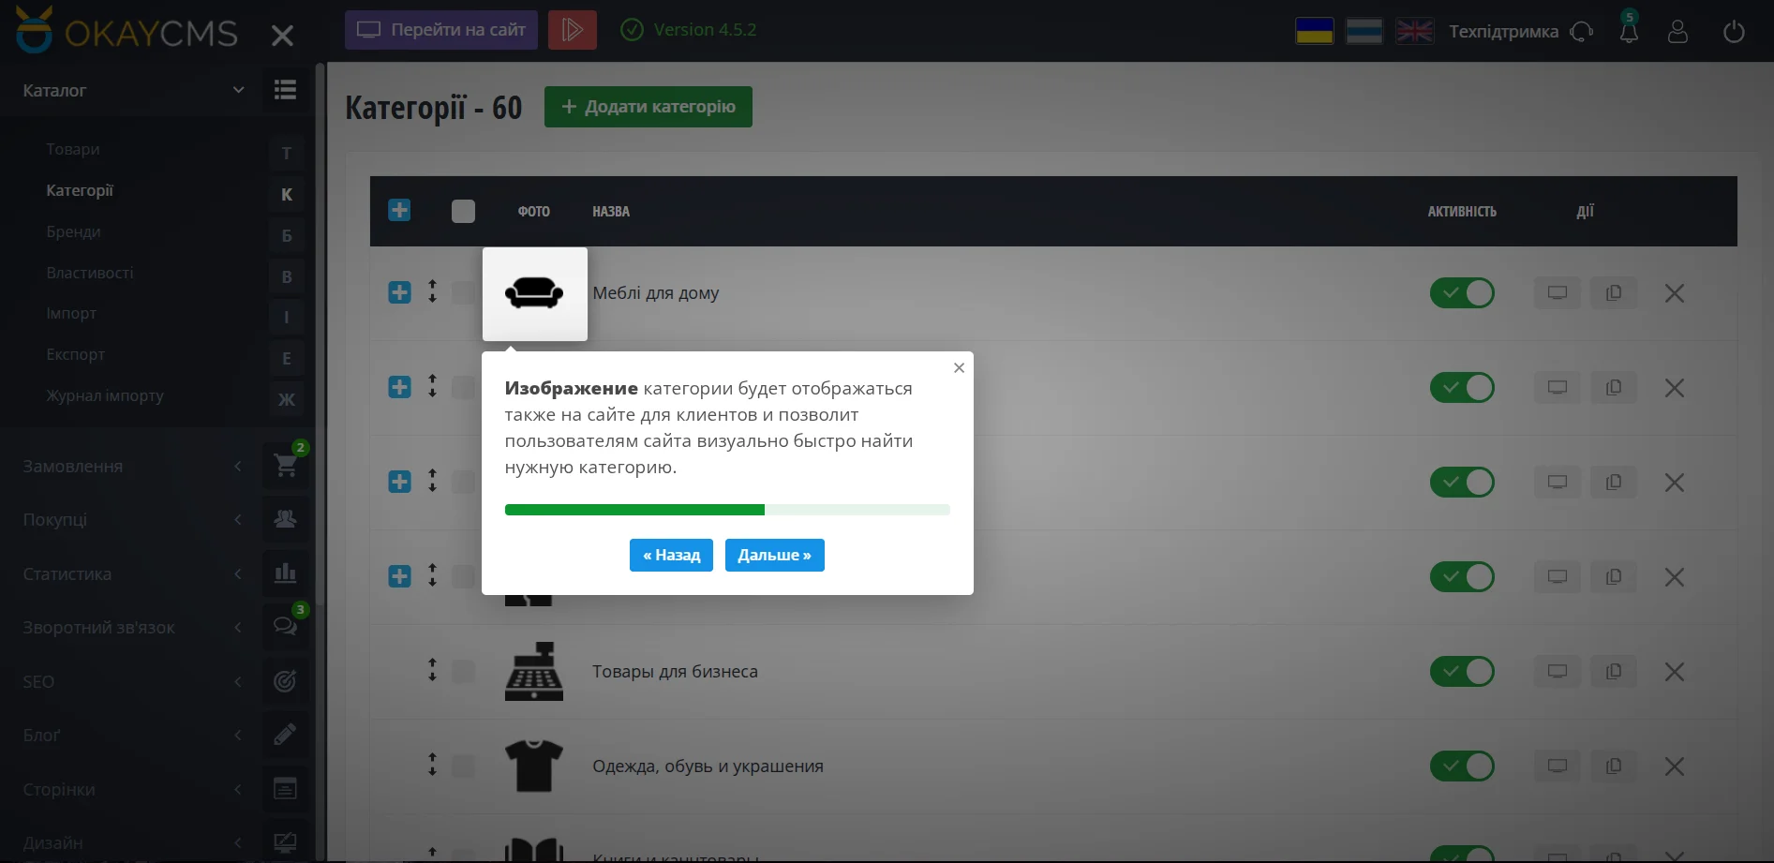Click the progress bar in the popup

(727, 509)
